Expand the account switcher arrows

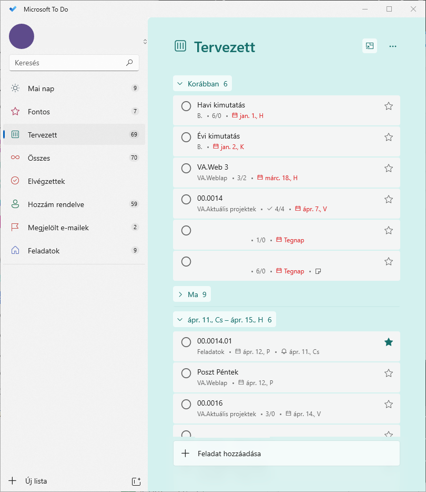pos(145,42)
